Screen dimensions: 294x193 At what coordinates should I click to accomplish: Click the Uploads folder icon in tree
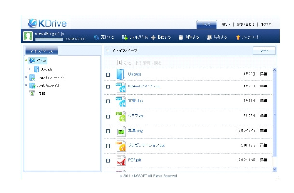coord(37,69)
